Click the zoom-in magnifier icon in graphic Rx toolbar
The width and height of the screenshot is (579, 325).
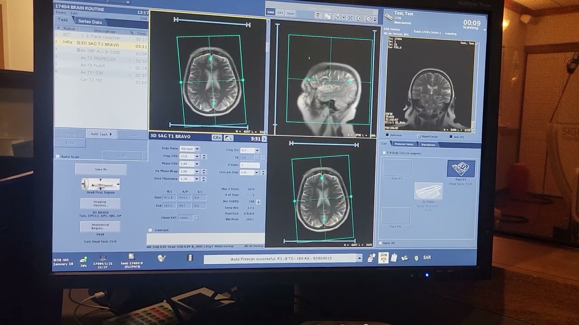coord(360,18)
